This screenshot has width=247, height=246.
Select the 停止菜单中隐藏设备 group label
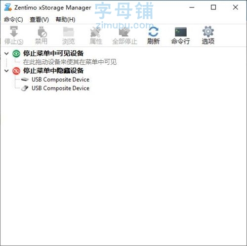coord(53,71)
